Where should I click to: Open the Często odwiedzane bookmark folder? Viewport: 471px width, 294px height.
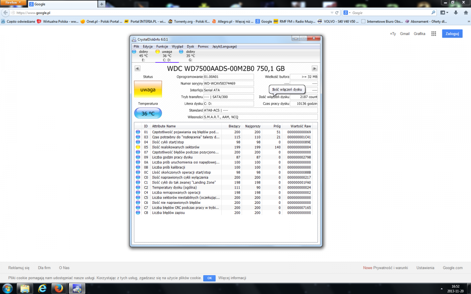click(18, 22)
